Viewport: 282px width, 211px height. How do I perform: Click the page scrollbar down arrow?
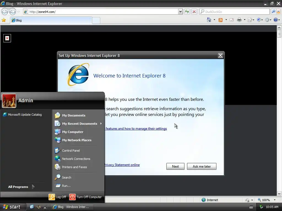tap(279, 193)
